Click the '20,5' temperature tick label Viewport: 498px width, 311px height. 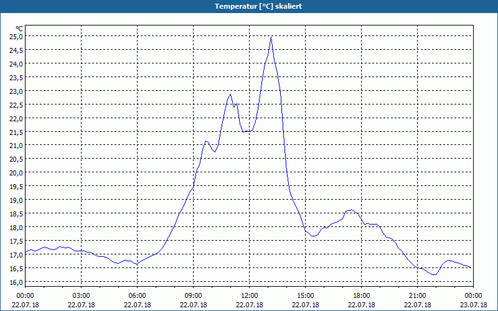16,159
